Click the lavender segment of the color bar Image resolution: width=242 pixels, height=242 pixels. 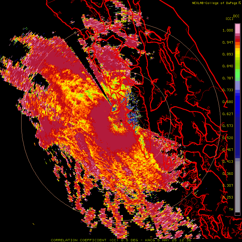[x=237, y=85]
